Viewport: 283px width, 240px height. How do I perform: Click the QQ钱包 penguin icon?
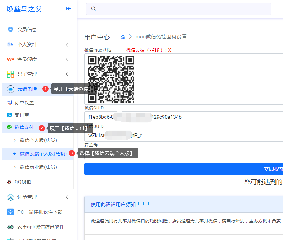(9, 182)
